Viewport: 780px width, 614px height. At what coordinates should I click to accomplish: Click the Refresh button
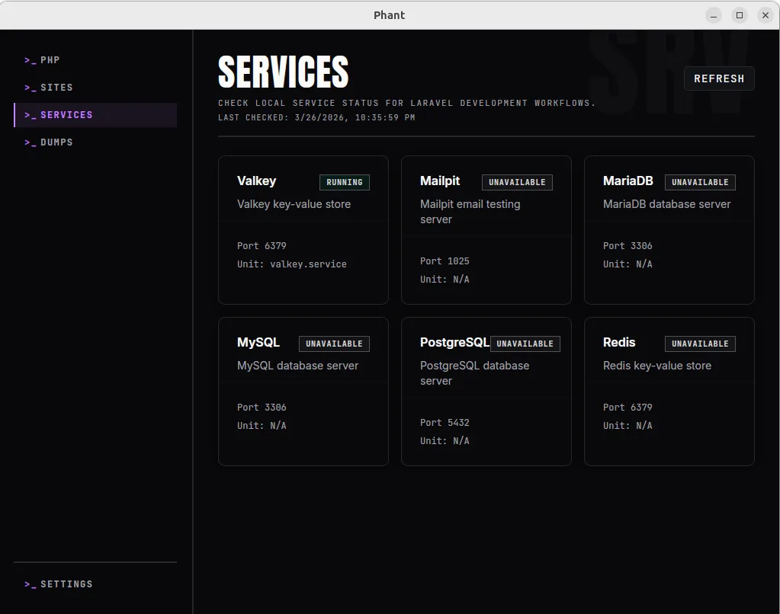(x=719, y=78)
